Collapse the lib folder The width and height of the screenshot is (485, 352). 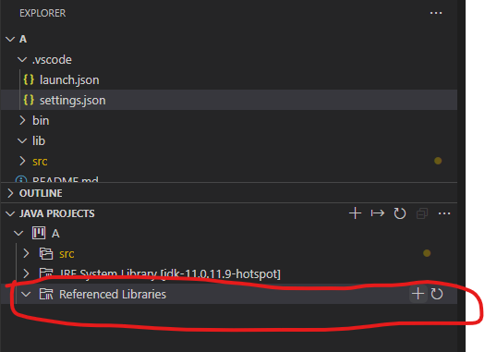click(22, 140)
